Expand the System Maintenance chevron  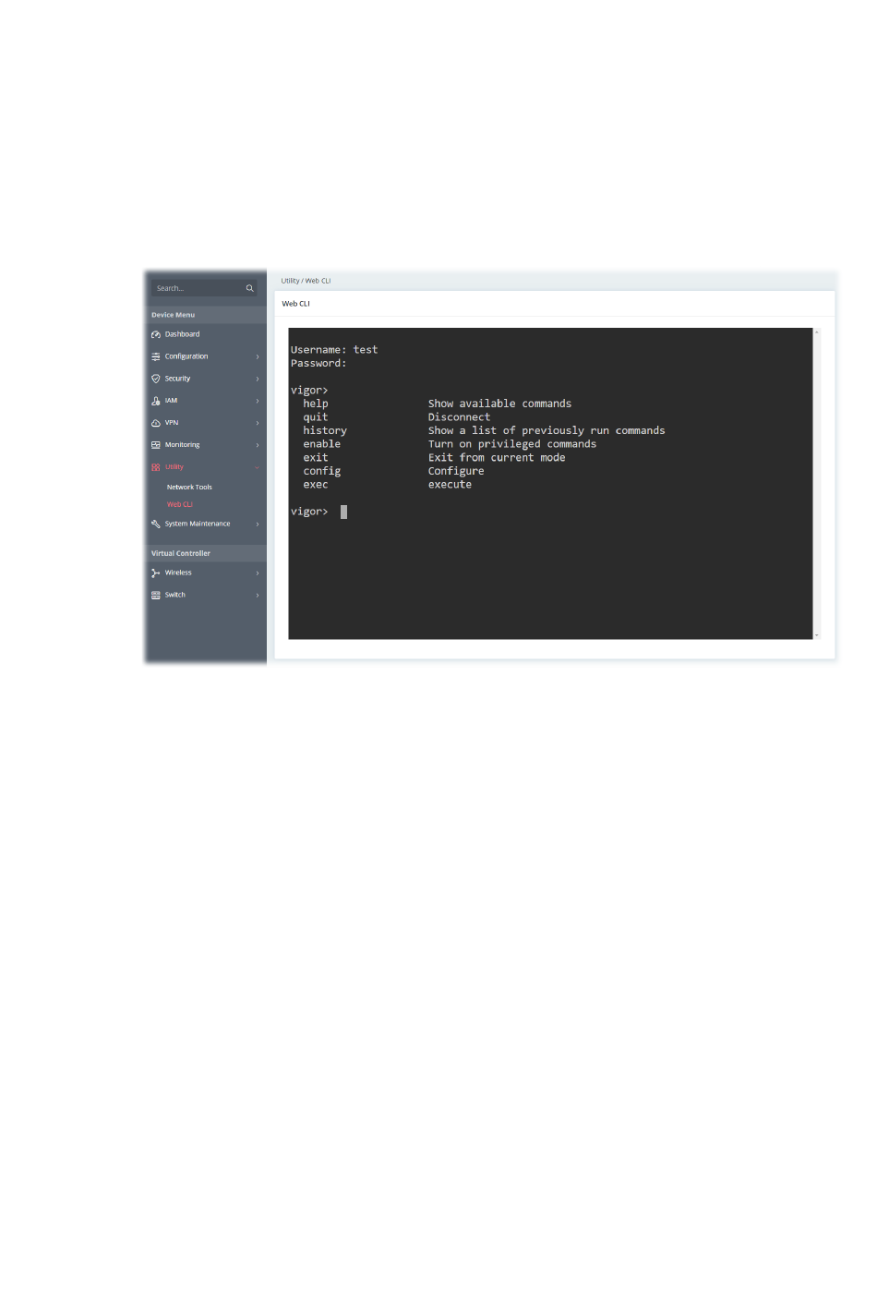point(258,524)
